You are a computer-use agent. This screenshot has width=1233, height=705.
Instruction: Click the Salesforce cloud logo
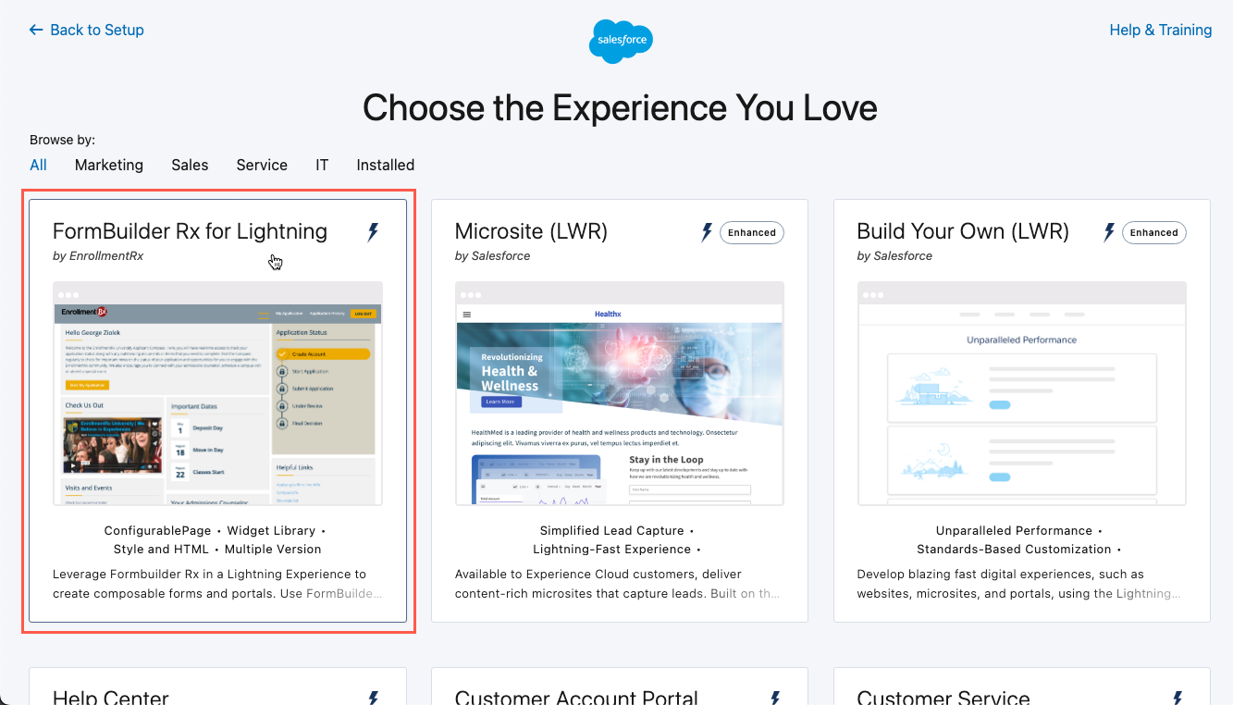coord(621,41)
